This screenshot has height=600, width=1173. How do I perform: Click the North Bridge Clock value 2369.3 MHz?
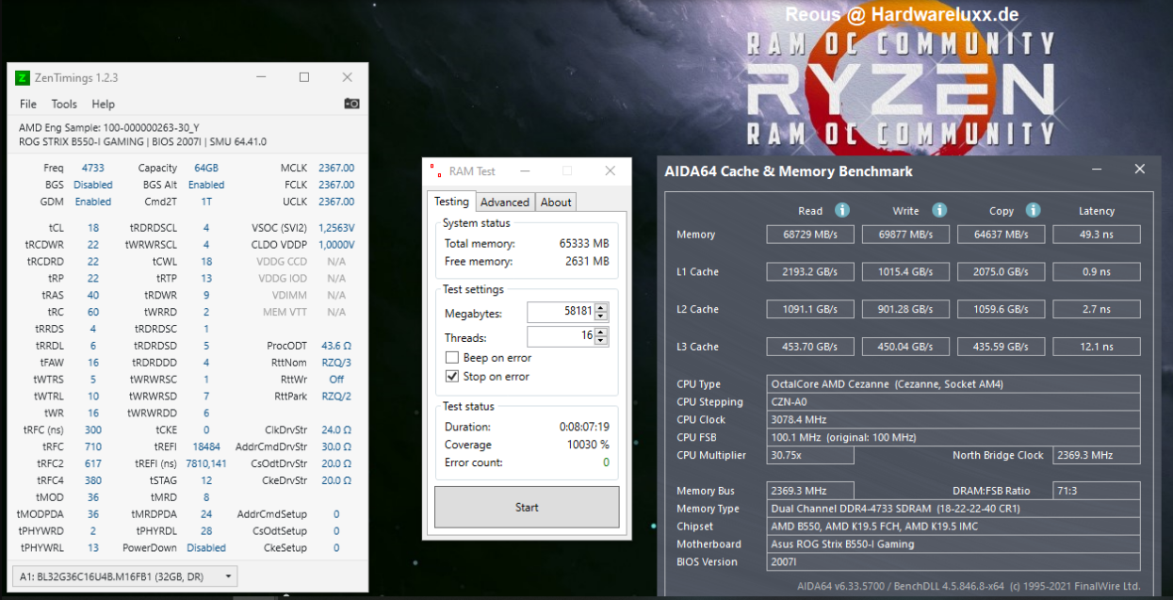pyautogui.click(x=1097, y=456)
